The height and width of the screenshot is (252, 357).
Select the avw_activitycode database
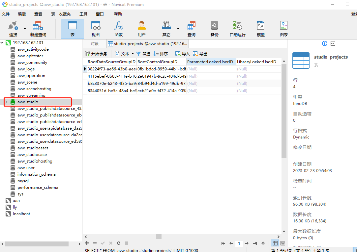pos(33,49)
